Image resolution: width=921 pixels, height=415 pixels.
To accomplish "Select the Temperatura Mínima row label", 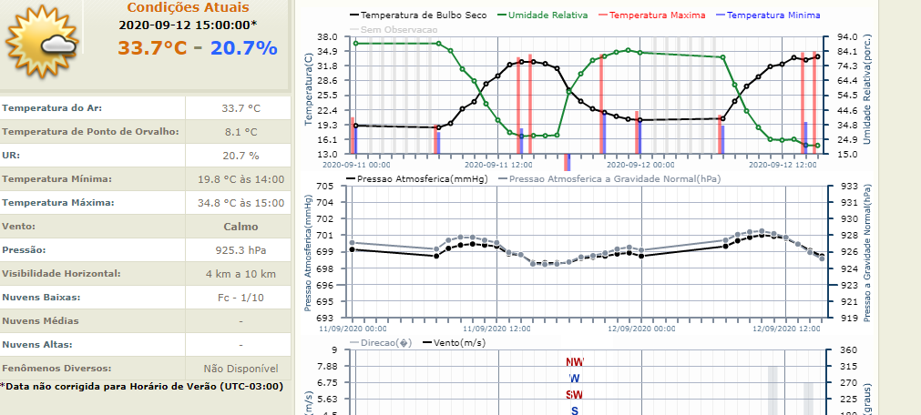I will (x=56, y=179).
